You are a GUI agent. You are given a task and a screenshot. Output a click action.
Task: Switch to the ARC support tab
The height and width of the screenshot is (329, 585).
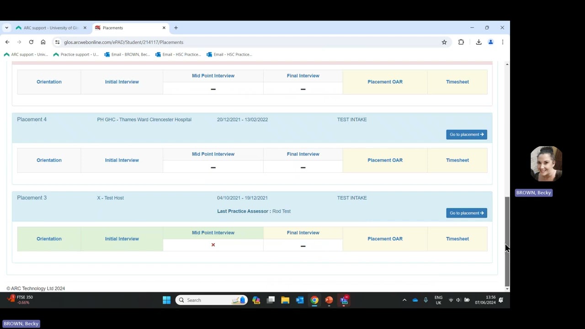coord(51,28)
